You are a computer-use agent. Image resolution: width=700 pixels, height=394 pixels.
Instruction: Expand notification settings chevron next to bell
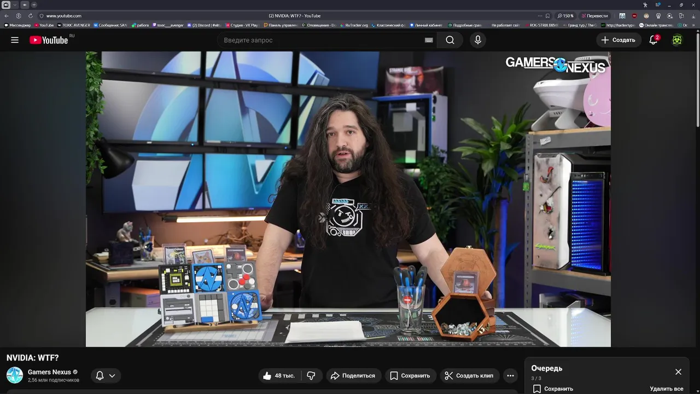[x=112, y=375]
